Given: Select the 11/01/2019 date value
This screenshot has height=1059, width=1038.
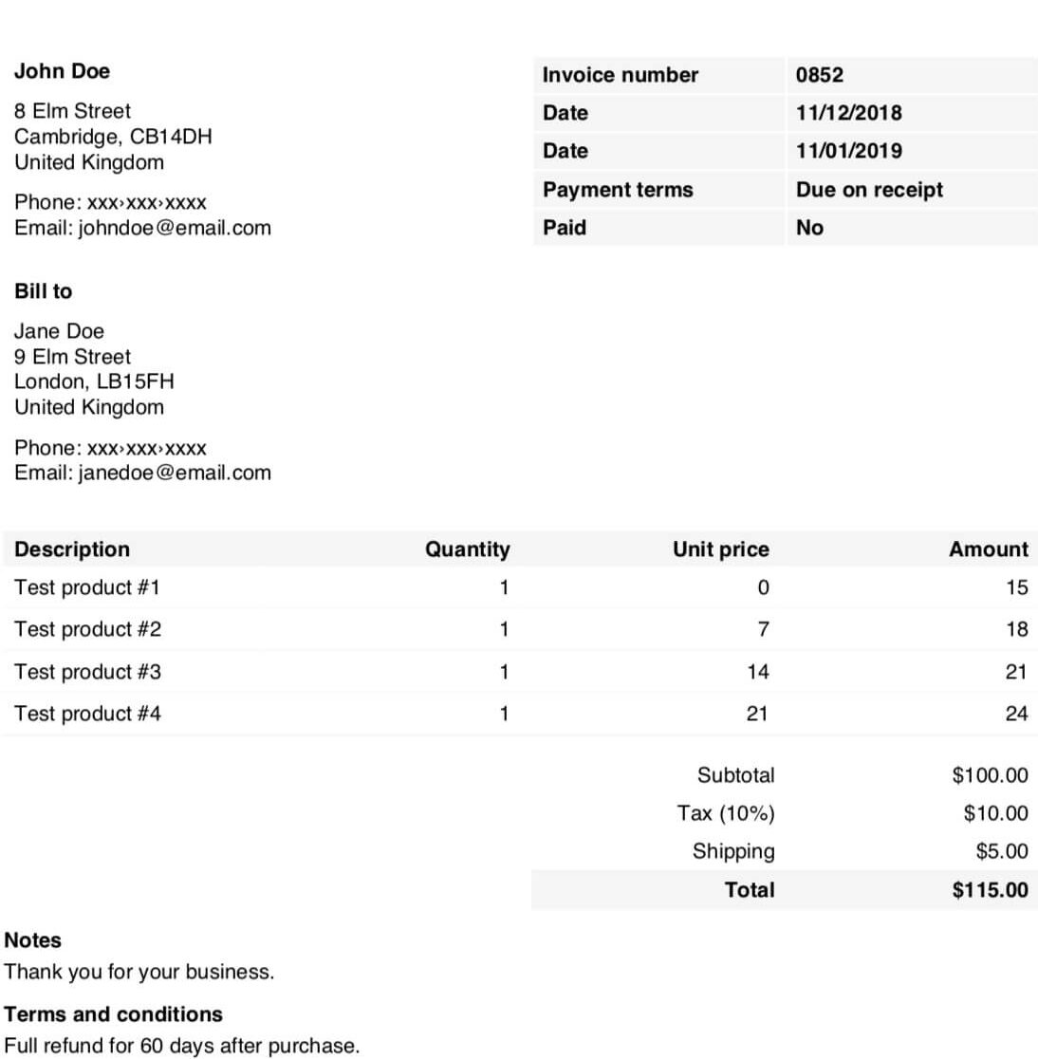Looking at the screenshot, I should click(849, 151).
